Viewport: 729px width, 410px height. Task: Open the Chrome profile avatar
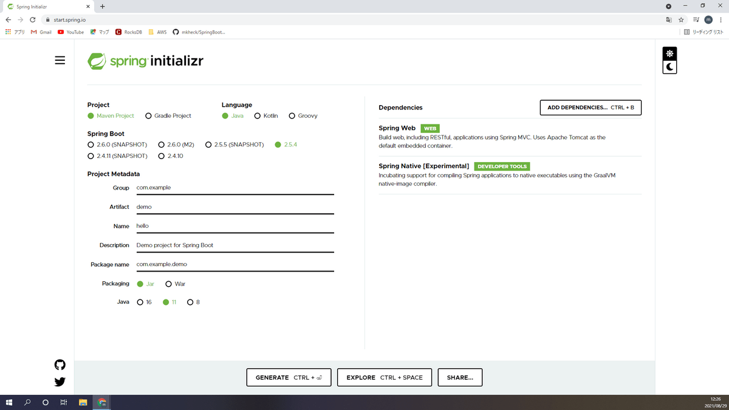click(708, 19)
